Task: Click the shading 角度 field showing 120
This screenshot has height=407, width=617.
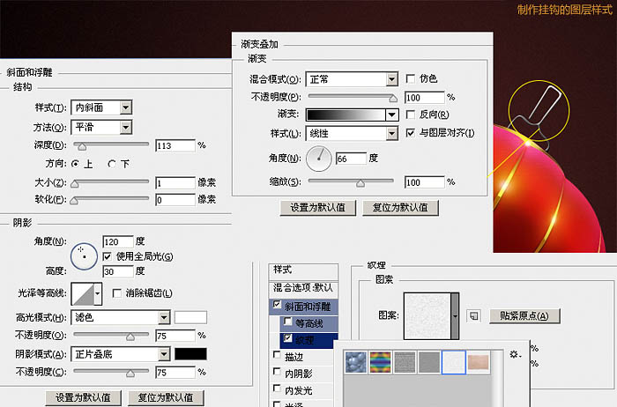Action: pyautogui.click(x=118, y=241)
